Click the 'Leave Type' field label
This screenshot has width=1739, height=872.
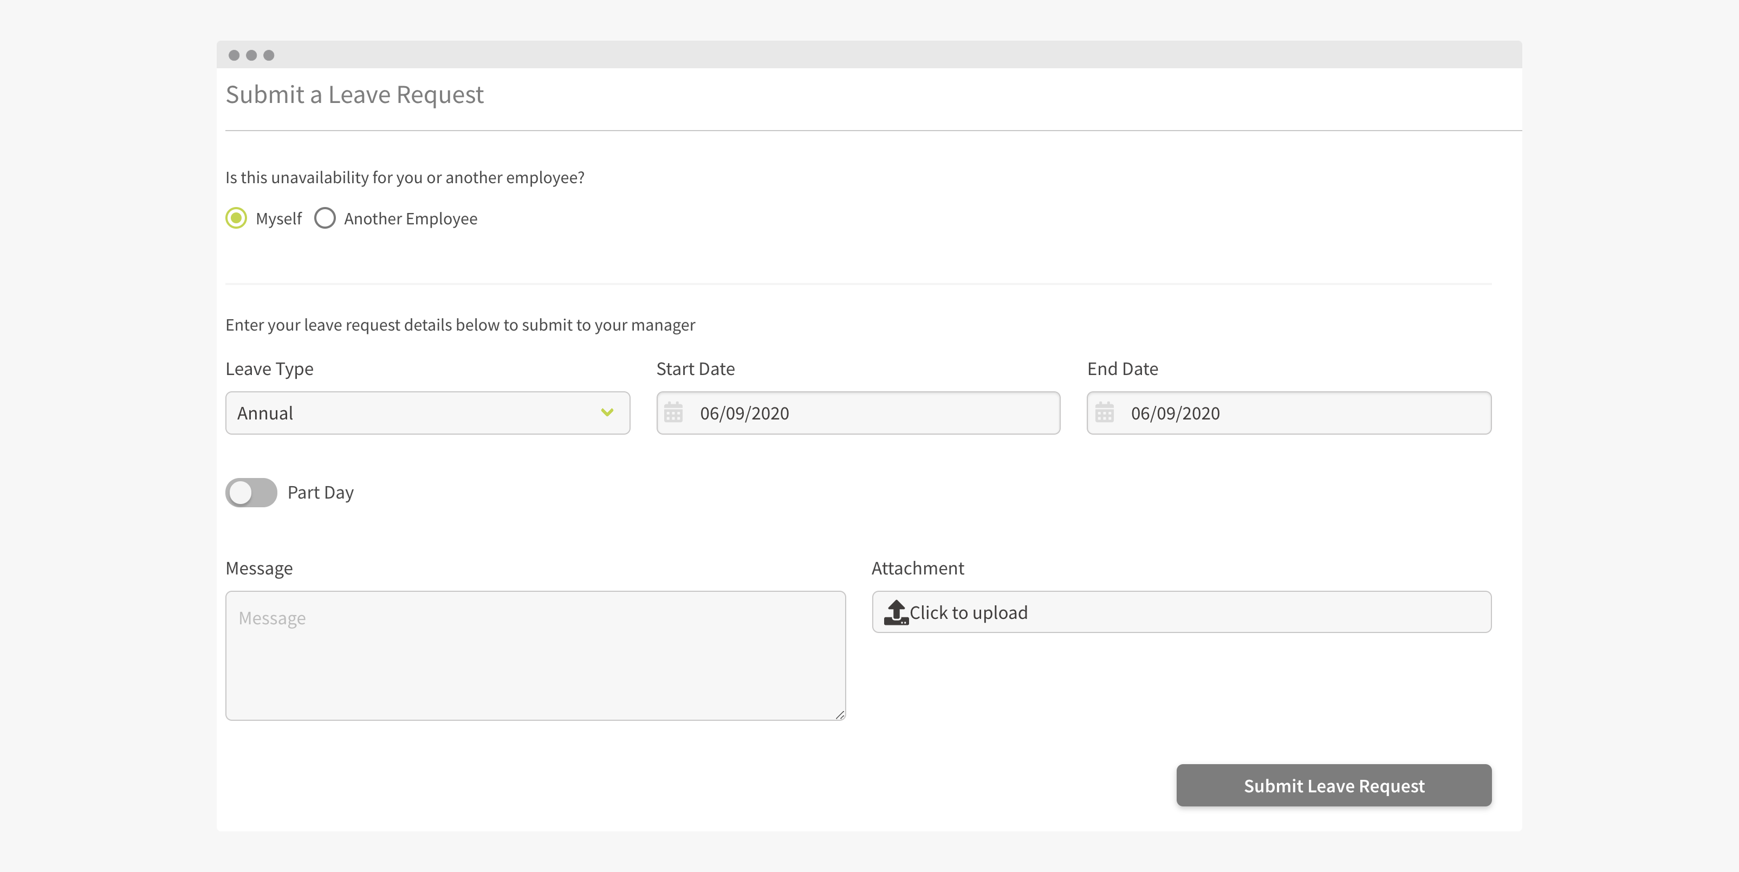point(269,370)
